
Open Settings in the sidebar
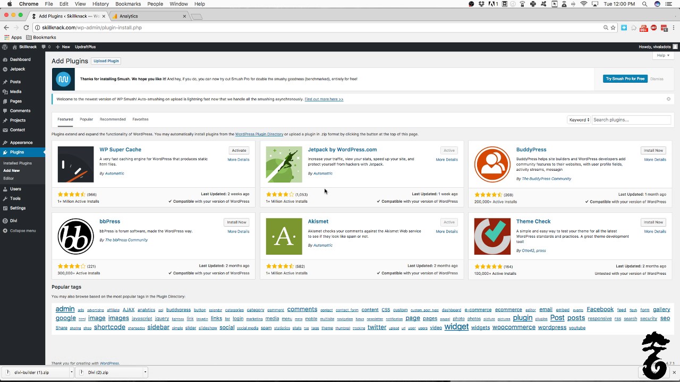(x=18, y=208)
